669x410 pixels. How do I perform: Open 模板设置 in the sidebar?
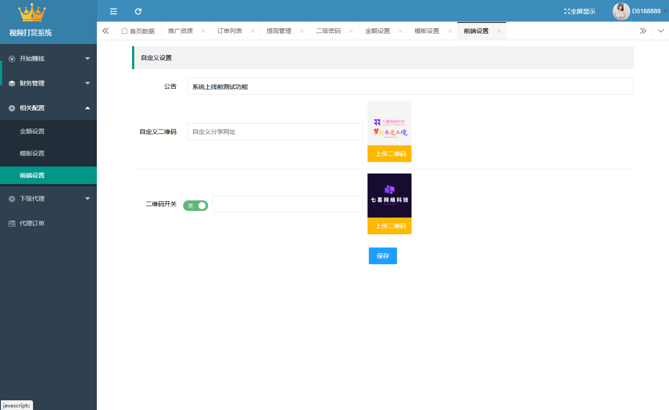pyautogui.click(x=48, y=153)
